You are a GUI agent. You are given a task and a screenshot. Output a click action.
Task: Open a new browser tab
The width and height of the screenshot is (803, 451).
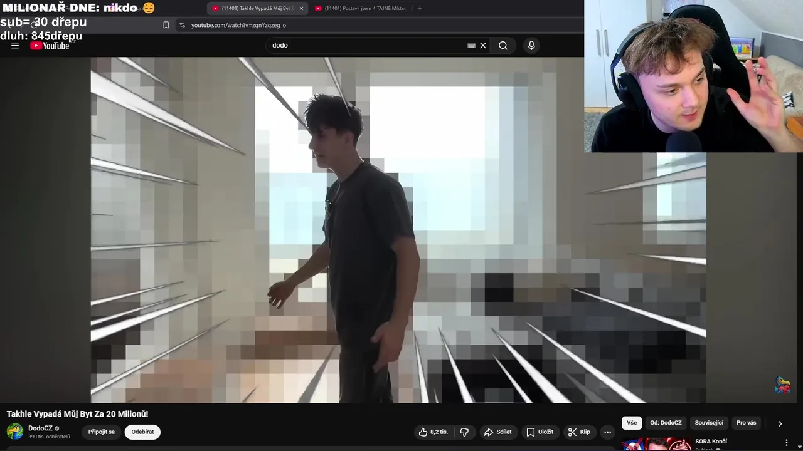[x=420, y=8]
